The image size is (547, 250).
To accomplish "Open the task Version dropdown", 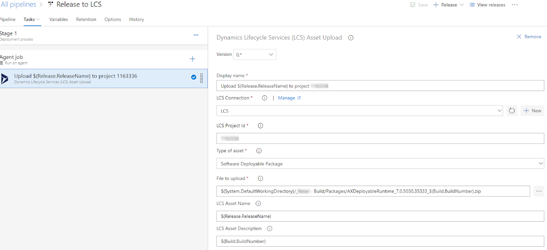I will coord(255,55).
